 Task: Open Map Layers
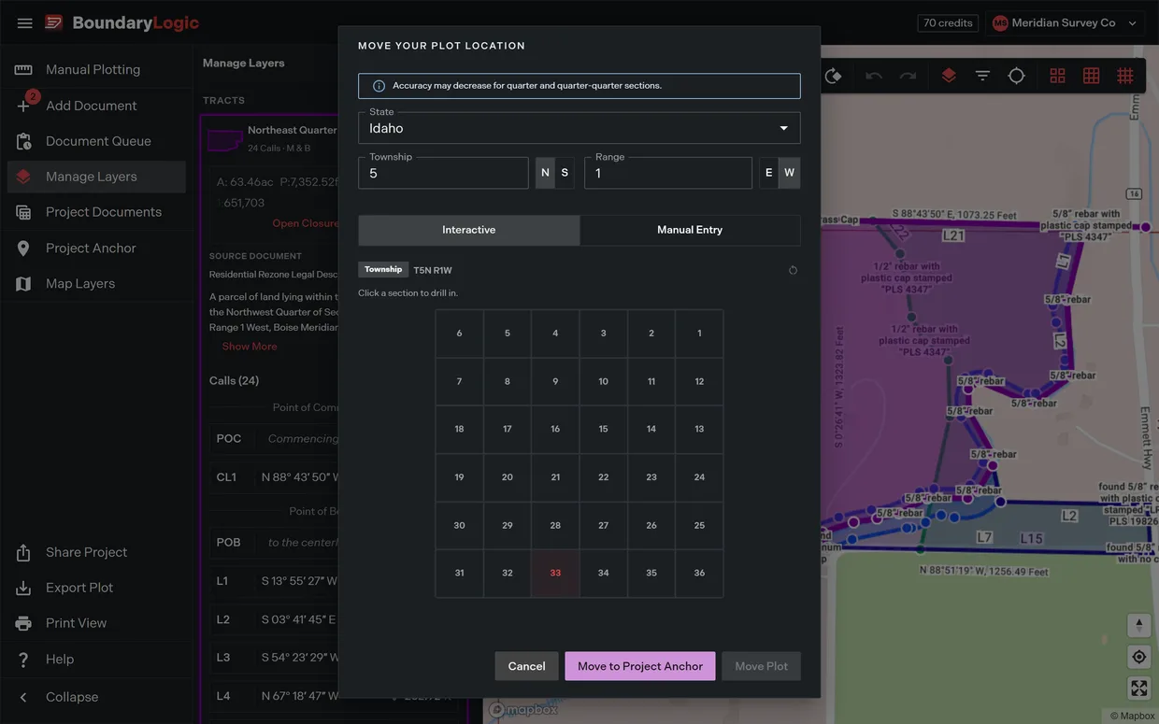click(96, 283)
